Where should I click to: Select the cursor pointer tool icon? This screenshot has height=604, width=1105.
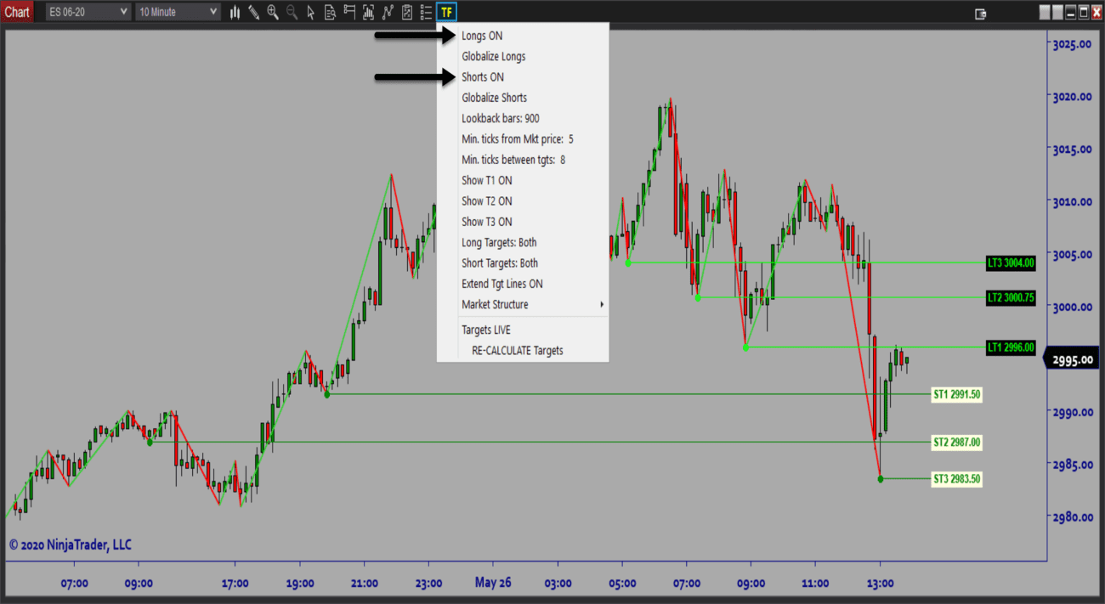(x=311, y=12)
